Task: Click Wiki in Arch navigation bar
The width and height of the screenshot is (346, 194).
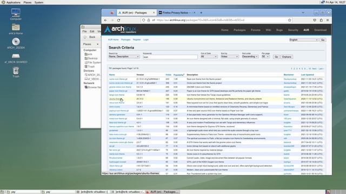Action: [268, 30]
